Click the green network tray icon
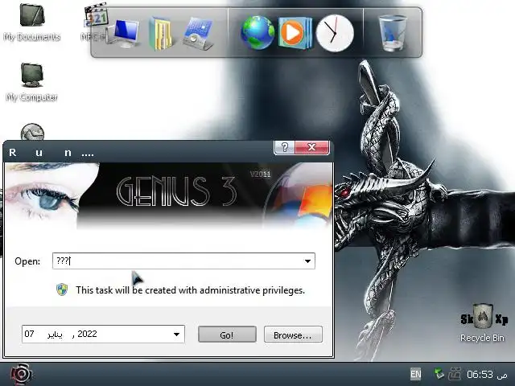Screen dimensions: 515x386 tap(439, 373)
